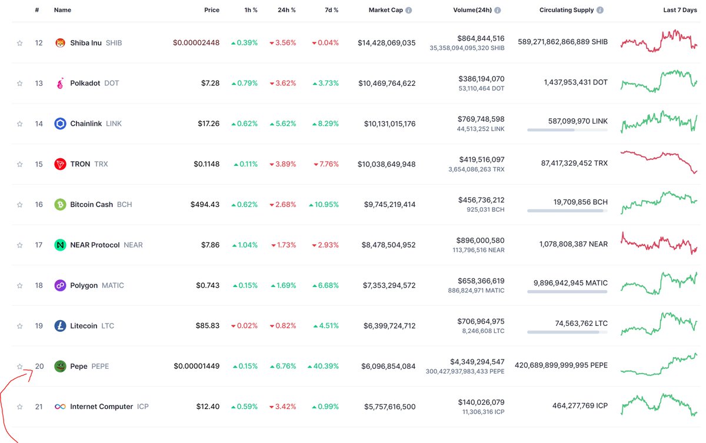Toggle the watchlist star for Chainlink
Image resolution: width=706 pixels, height=443 pixels.
tap(19, 124)
